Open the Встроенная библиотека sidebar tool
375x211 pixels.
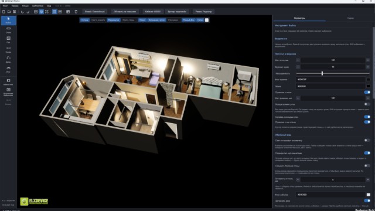click(8, 92)
